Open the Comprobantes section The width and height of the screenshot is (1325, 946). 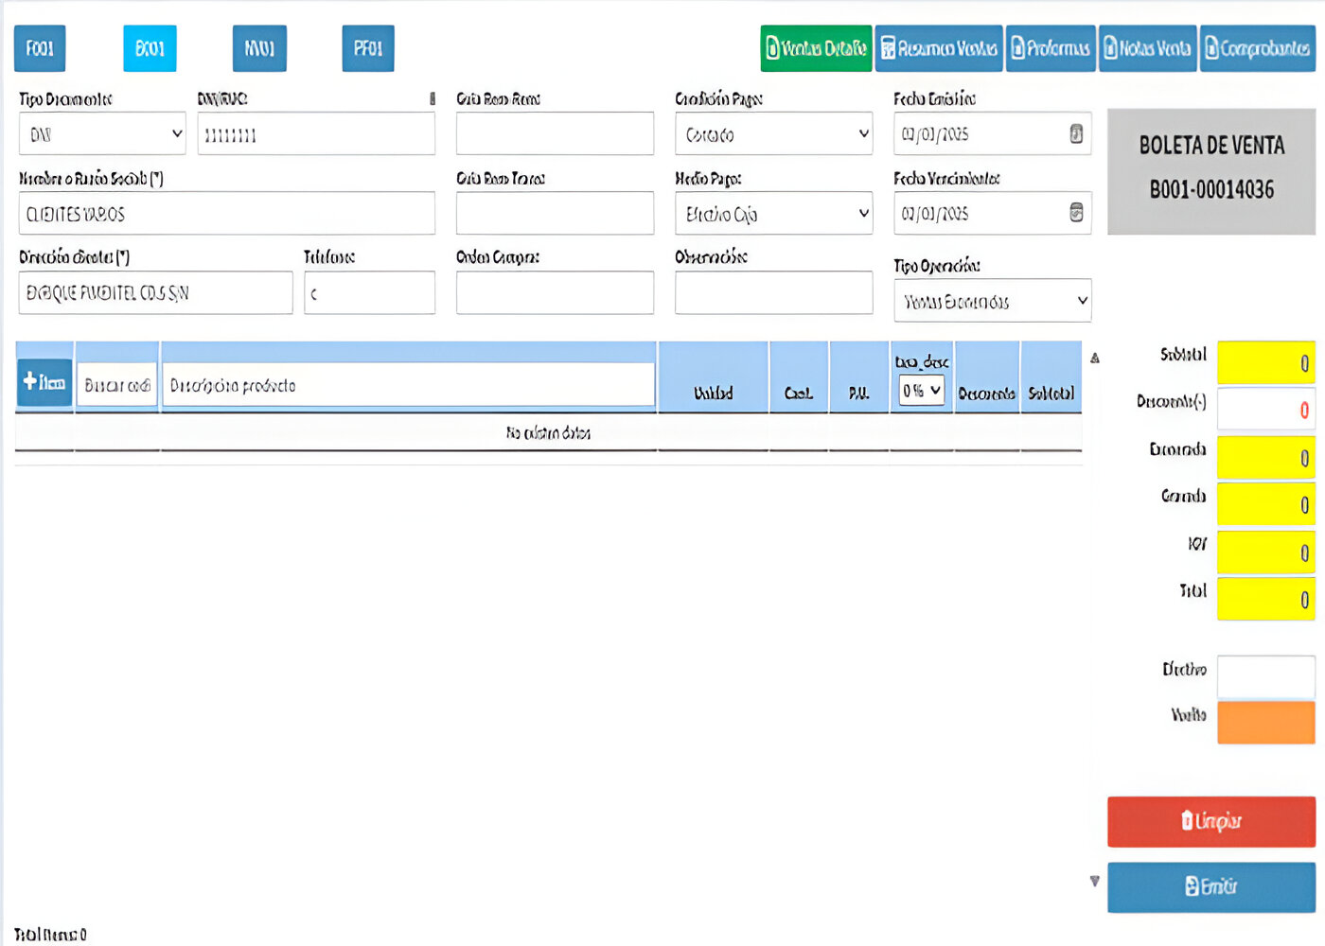click(1258, 48)
